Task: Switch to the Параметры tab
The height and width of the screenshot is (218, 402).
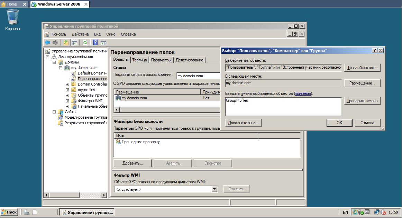Action: pos(161,60)
